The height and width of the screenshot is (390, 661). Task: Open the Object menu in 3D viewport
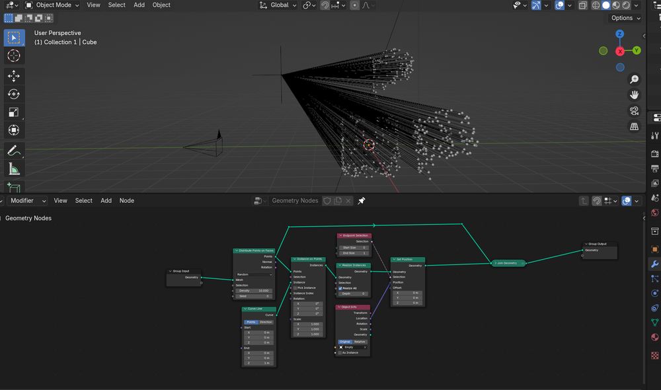161,5
